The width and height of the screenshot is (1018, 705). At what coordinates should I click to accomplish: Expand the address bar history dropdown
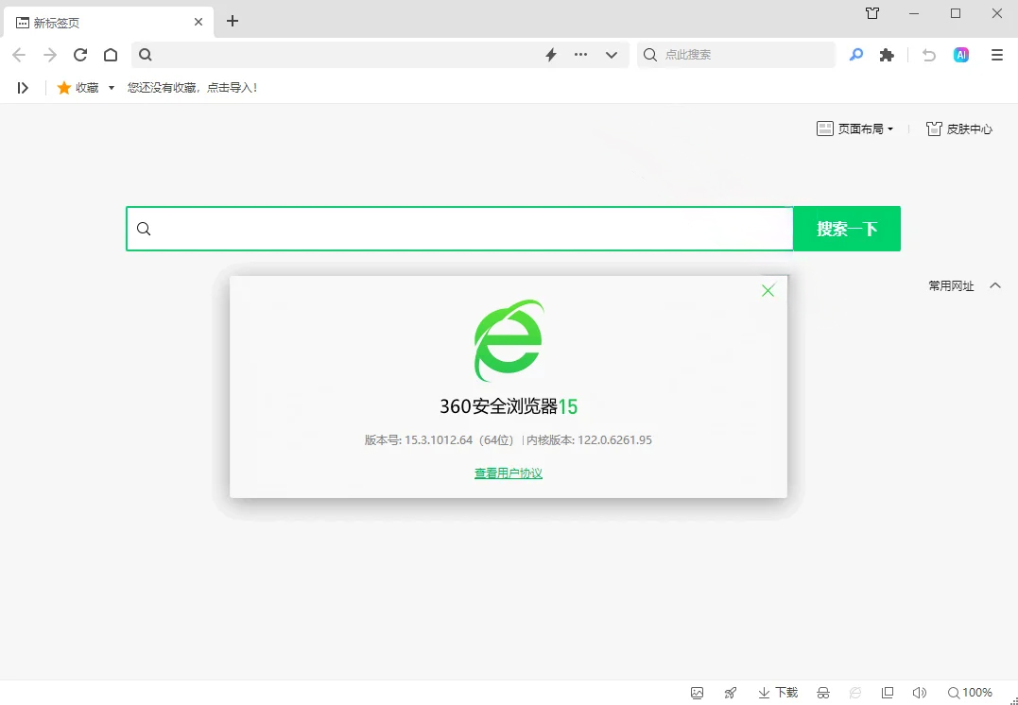(x=611, y=55)
